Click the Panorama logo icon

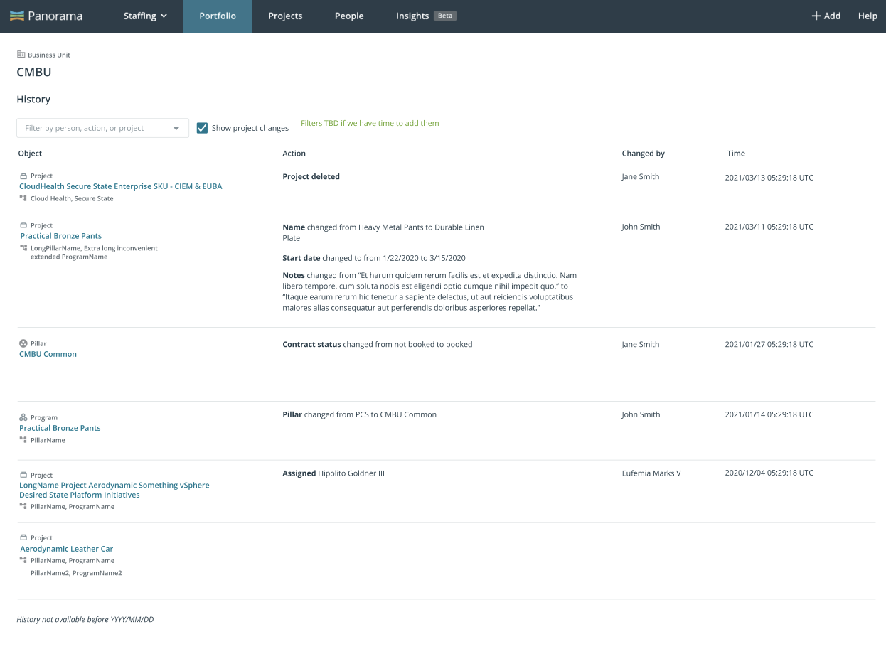coord(16,16)
